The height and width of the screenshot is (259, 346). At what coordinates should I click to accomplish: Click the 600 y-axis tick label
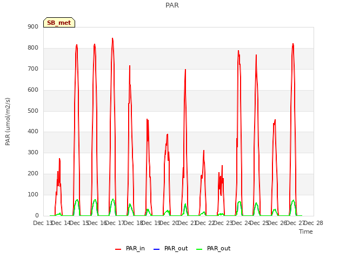coord(33,90)
